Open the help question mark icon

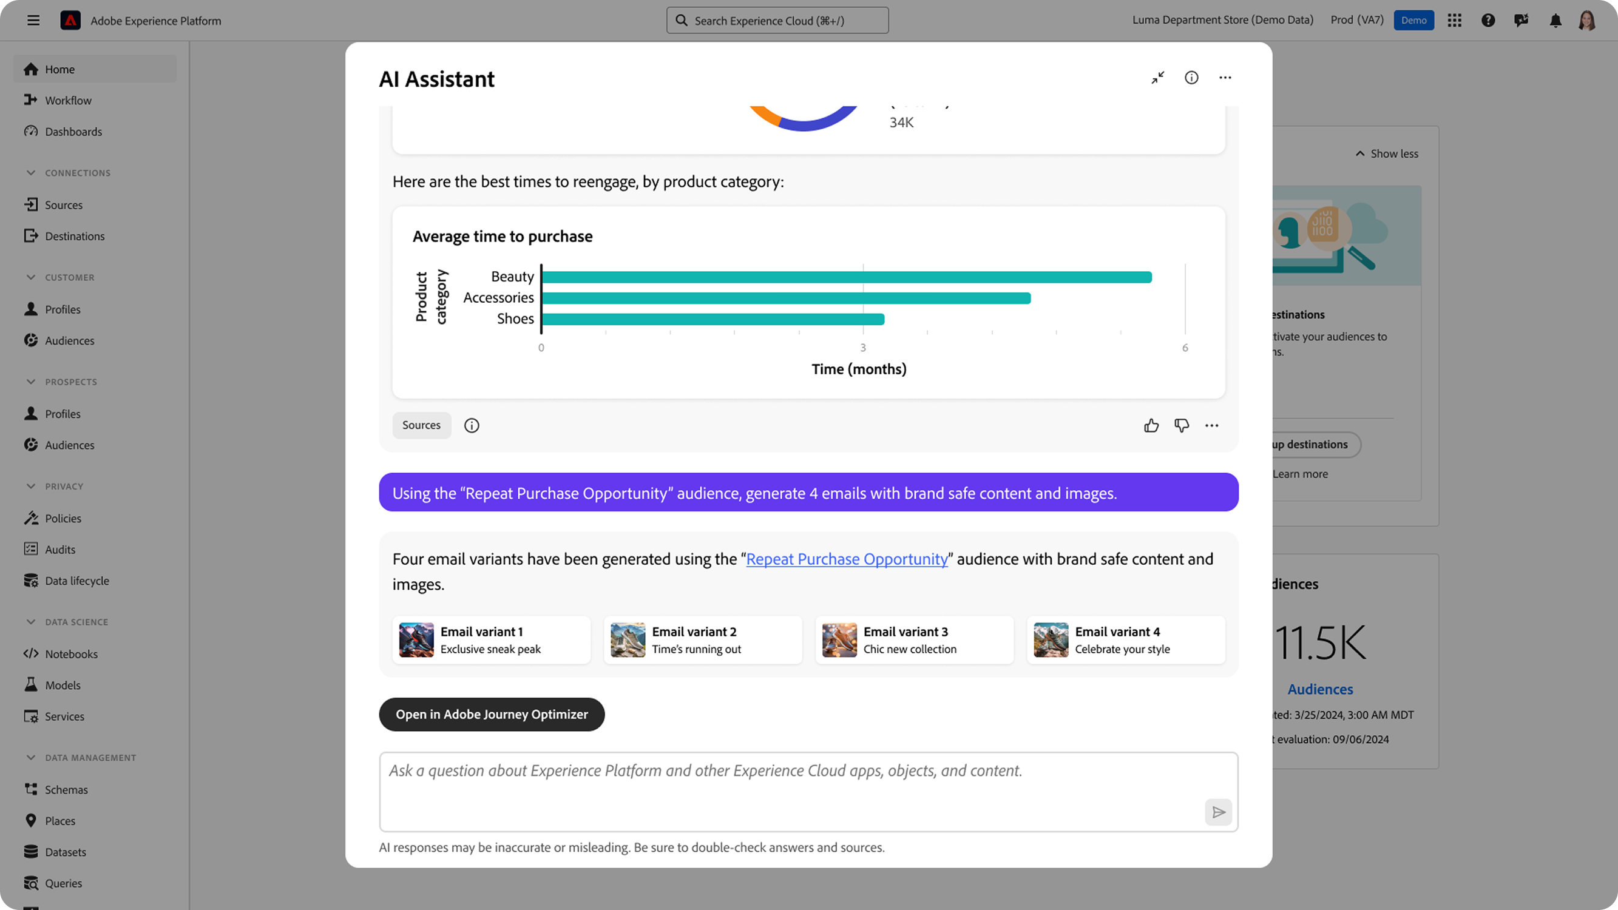pyautogui.click(x=1488, y=20)
